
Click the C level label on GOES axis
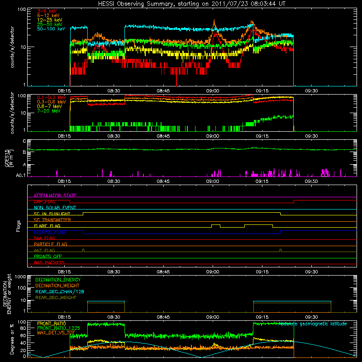coord(24,141)
